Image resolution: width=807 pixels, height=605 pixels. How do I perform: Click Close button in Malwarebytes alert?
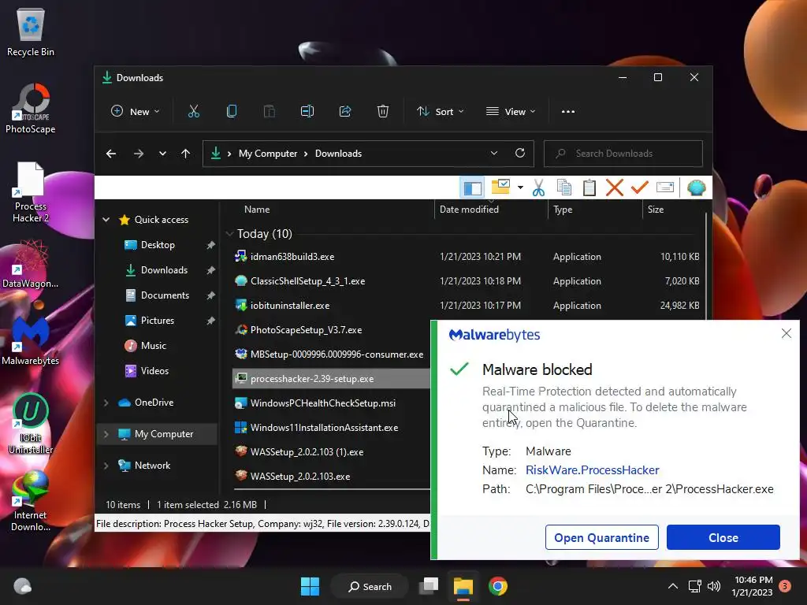(x=723, y=537)
